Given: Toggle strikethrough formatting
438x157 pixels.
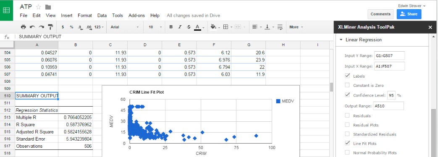Looking at the screenshot, I should click(x=189, y=27).
